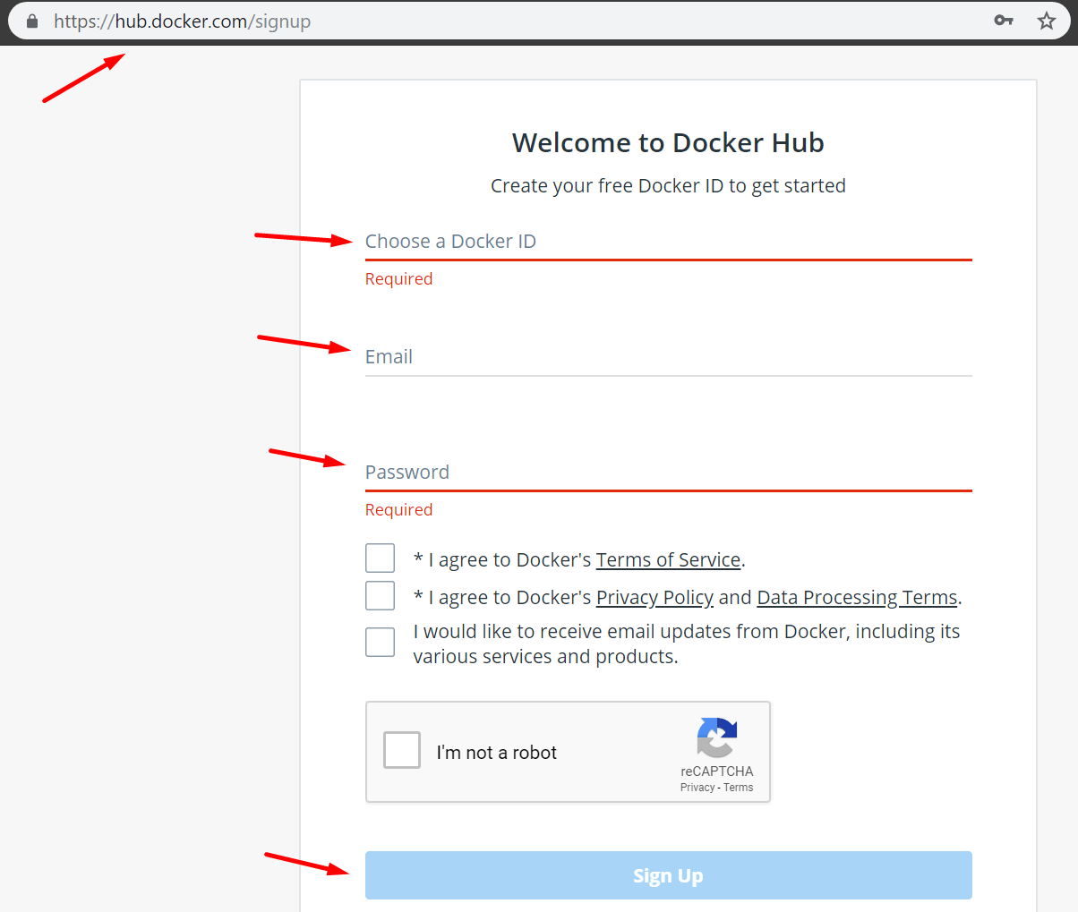The image size is (1078, 912).
Task: Click the I'm not a robot label
Action: (x=497, y=753)
